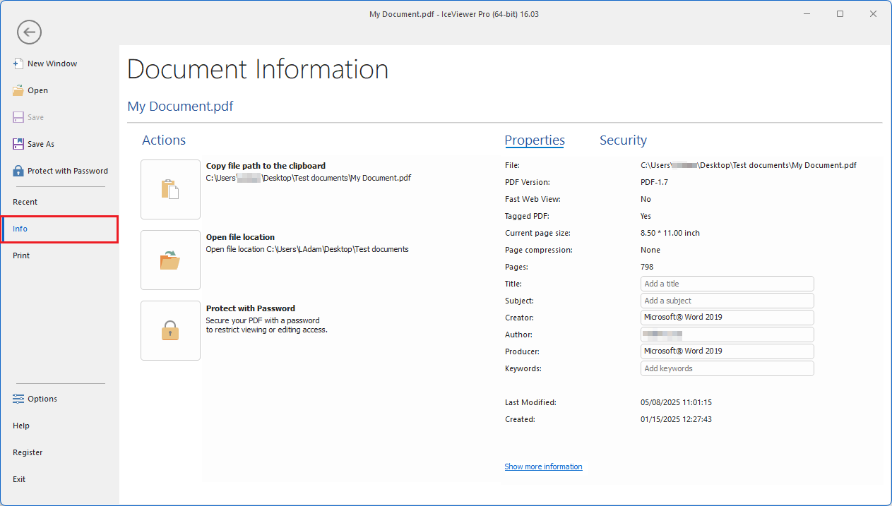
Task: Click the open file location folder tile
Action: coord(170,260)
